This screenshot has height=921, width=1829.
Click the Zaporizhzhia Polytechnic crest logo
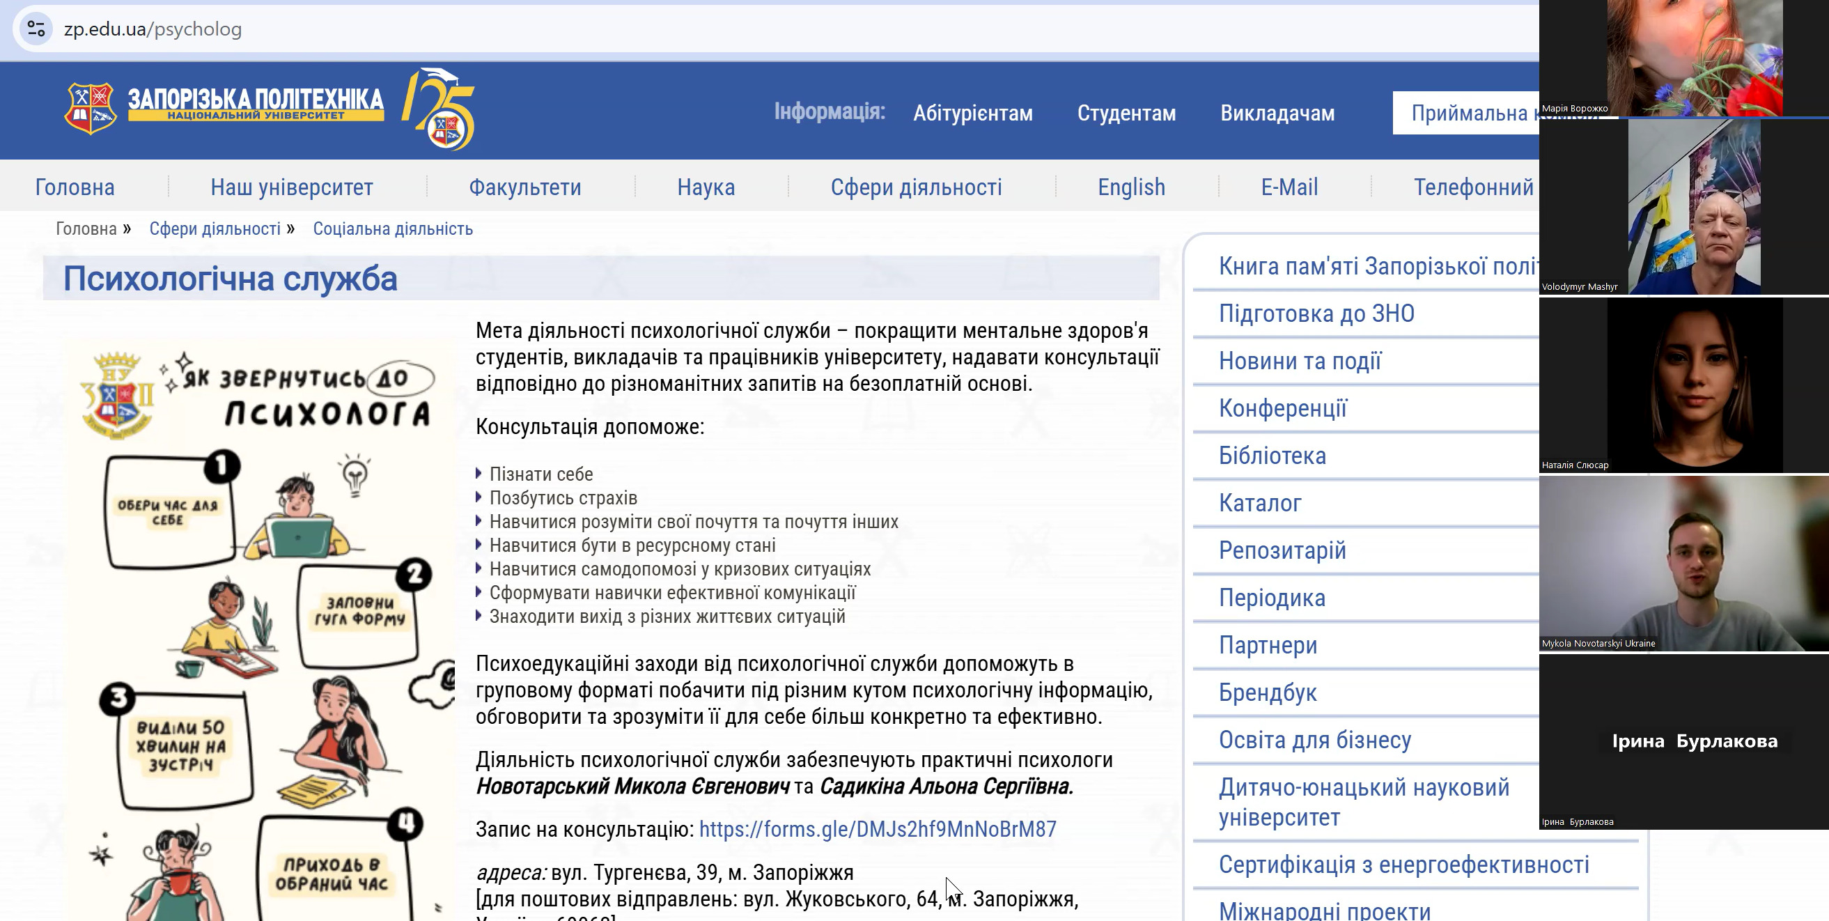(90, 108)
